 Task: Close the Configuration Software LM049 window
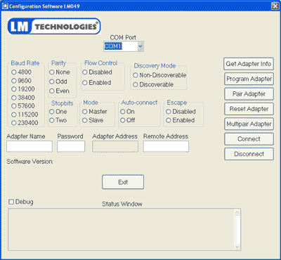[x=275, y=6]
